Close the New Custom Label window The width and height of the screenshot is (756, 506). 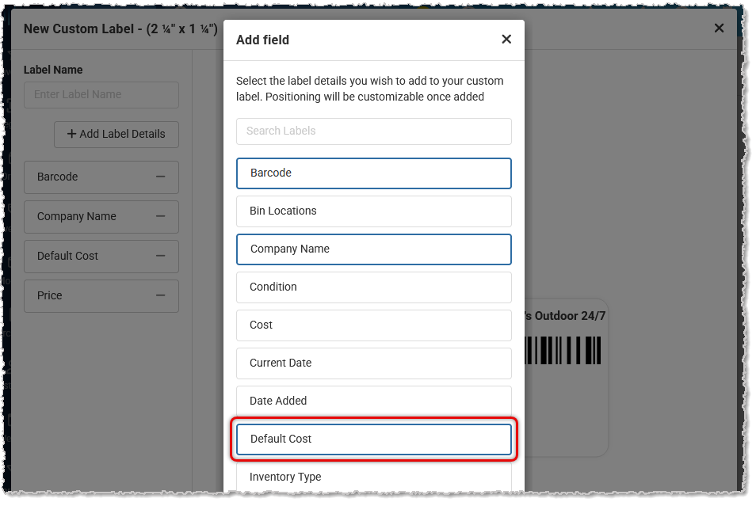pos(719,29)
